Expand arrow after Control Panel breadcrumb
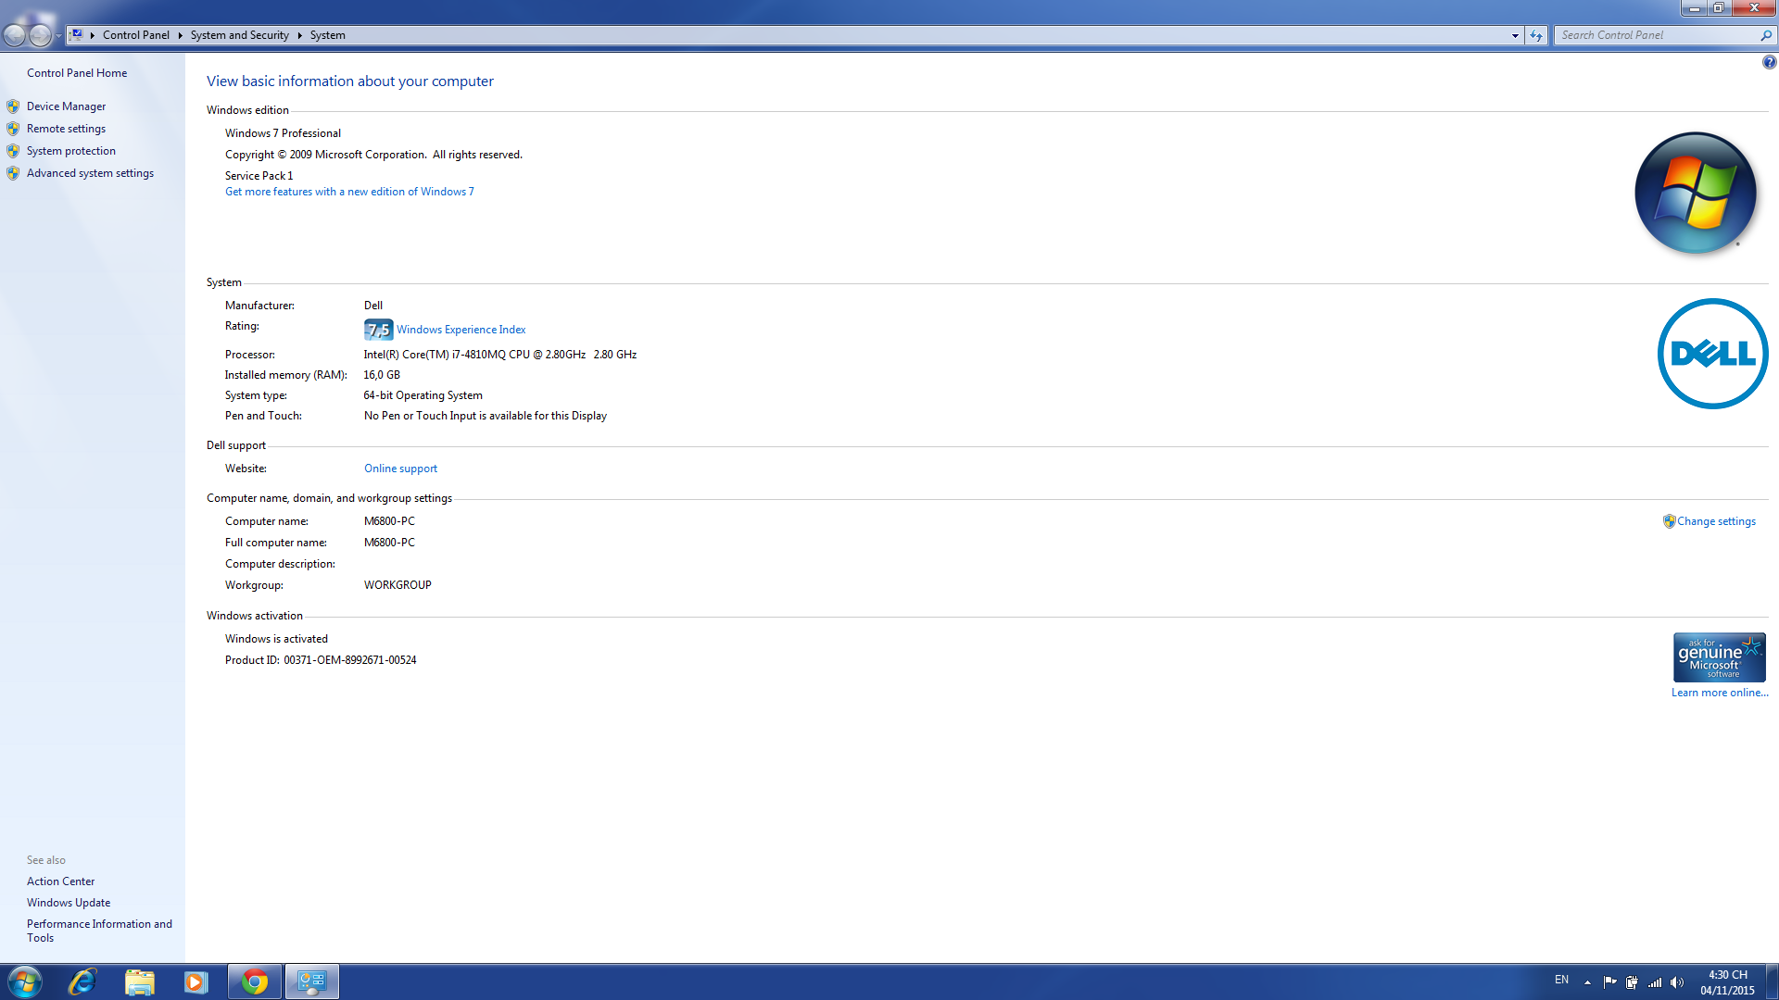Image resolution: width=1779 pixels, height=1000 pixels. click(180, 35)
